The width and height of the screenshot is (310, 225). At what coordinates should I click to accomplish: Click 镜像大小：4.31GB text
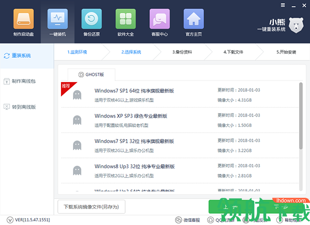pyautogui.click(x=235, y=100)
